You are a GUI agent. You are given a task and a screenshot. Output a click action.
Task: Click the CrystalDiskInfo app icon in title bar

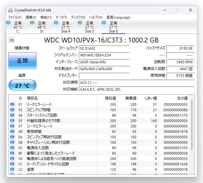pos(11,10)
